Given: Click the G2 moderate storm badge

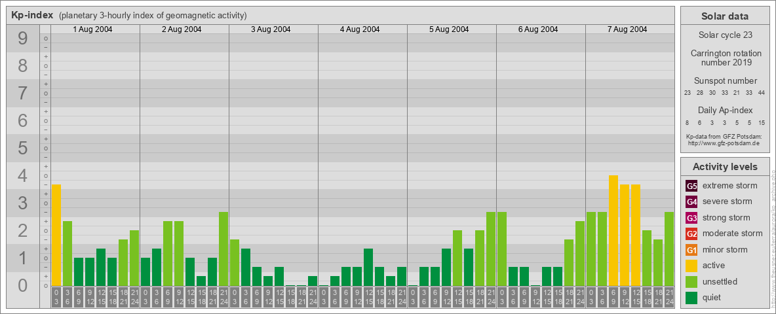Looking at the screenshot, I should [x=691, y=234].
